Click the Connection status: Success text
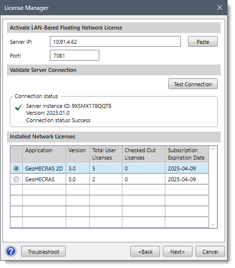235x268 pixels. point(58,120)
